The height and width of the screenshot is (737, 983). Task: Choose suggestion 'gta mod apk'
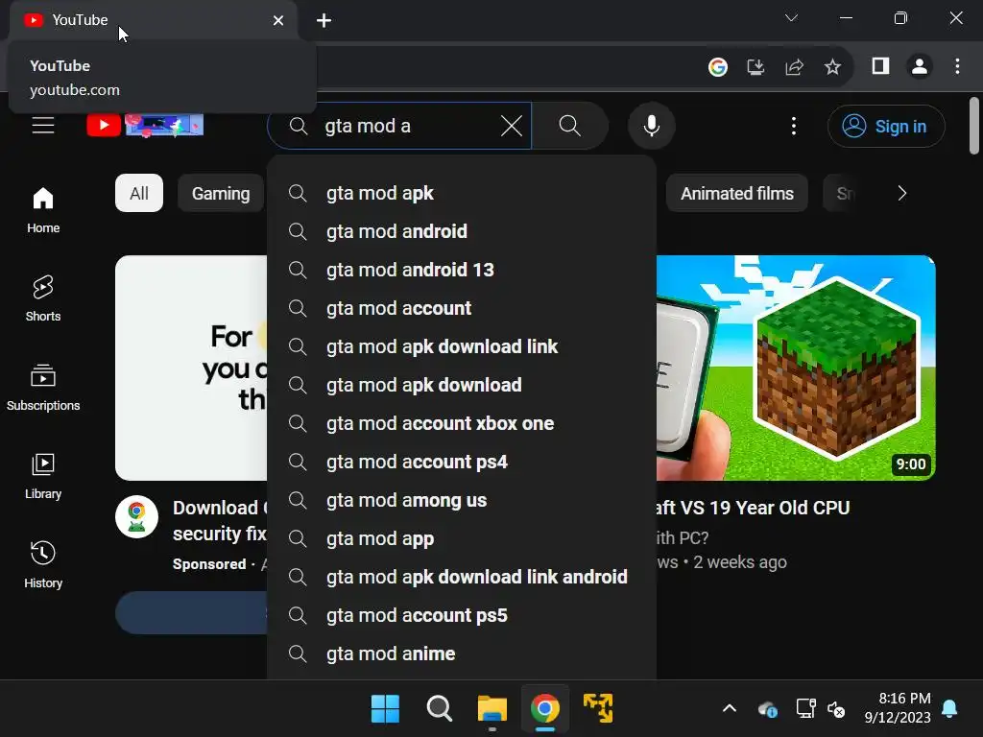tap(462, 193)
